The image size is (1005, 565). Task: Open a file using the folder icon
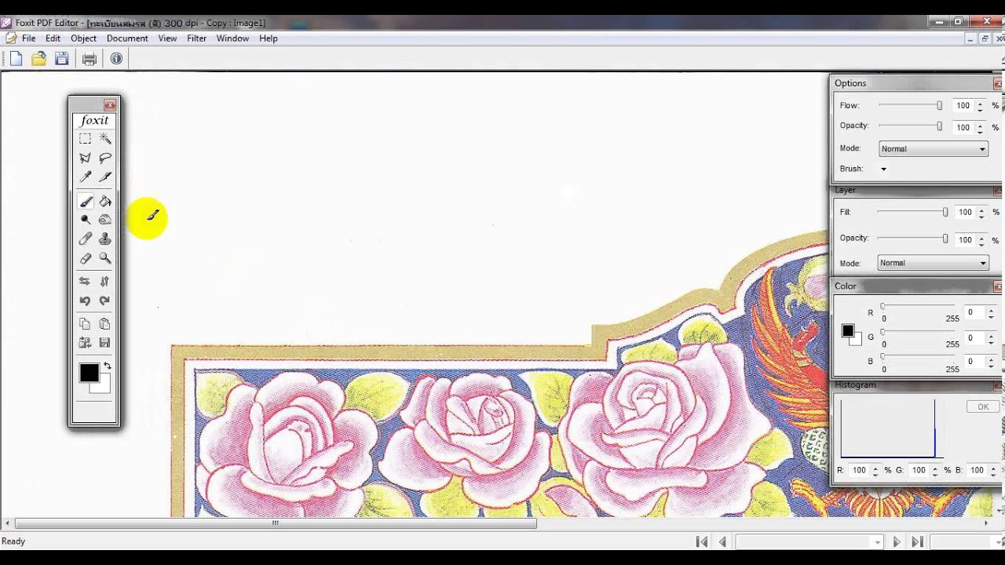38,58
